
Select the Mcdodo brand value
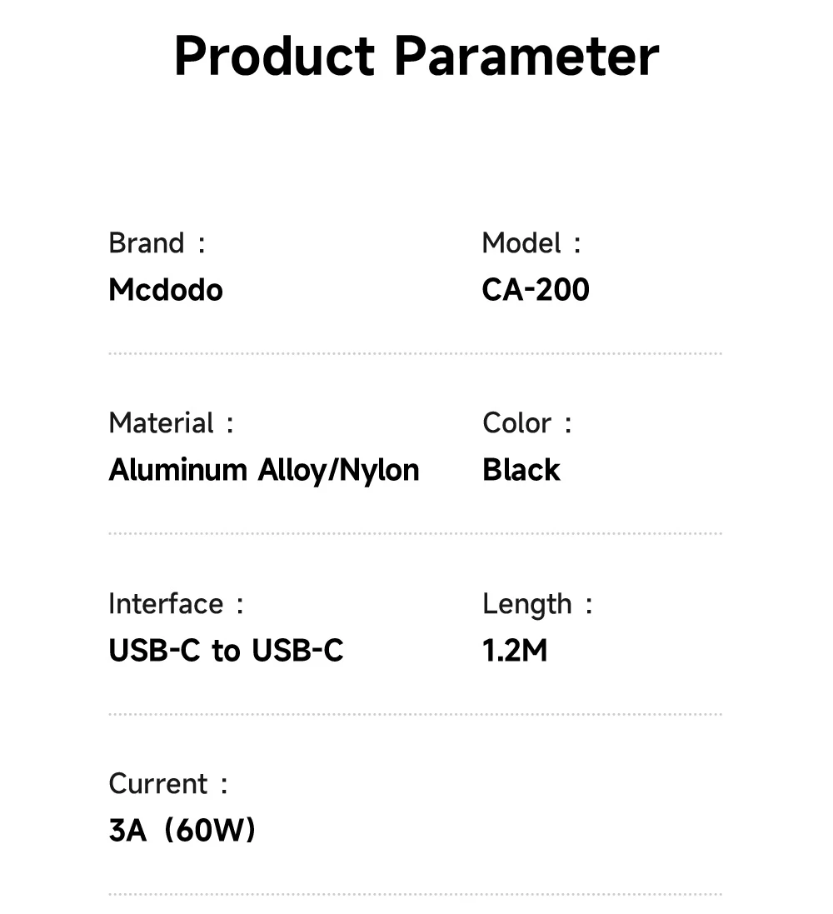166,290
